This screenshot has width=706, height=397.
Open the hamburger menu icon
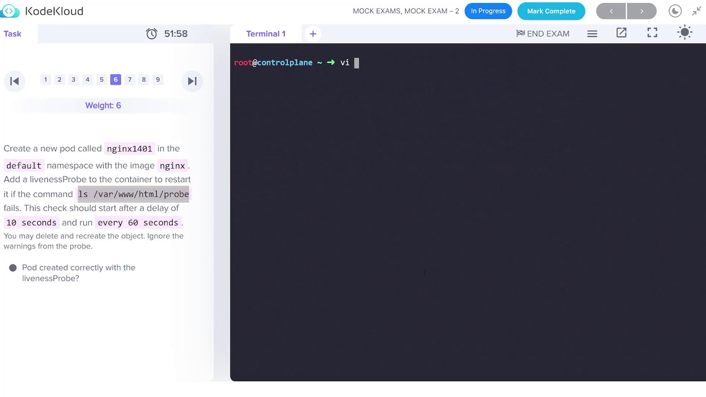(592, 34)
